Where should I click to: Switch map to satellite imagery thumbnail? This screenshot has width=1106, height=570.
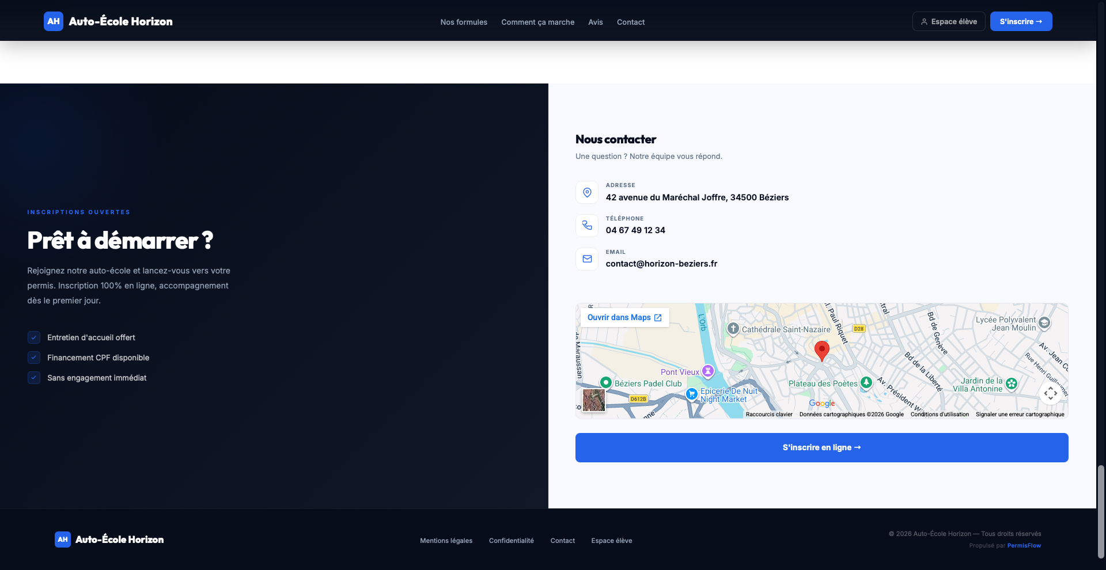click(x=594, y=400)
